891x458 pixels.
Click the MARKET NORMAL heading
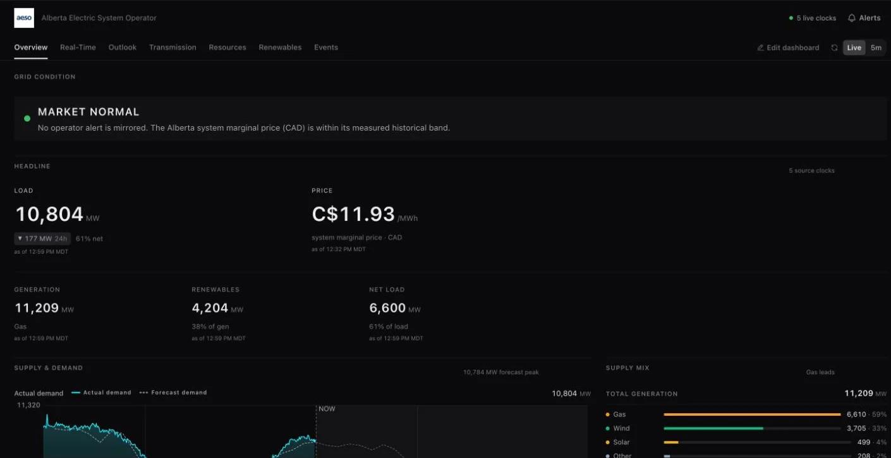coord(88,112)
